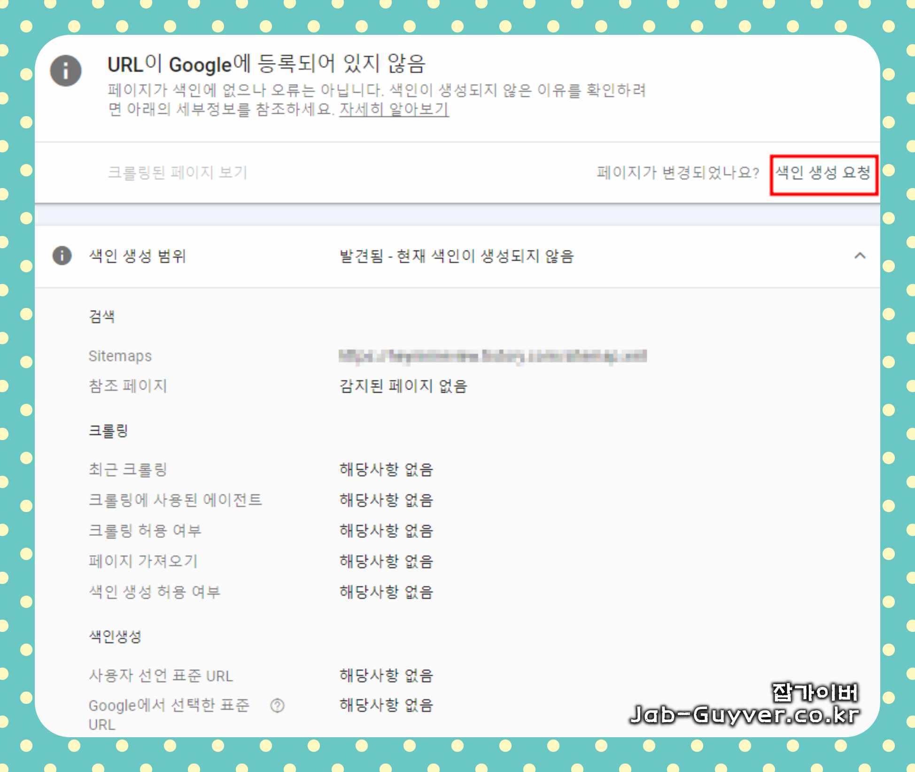Image resolution: width=915 pixels, height=772 pixels.
Task: Click the large info icon beside the URL title
Action: coord(66,71)
